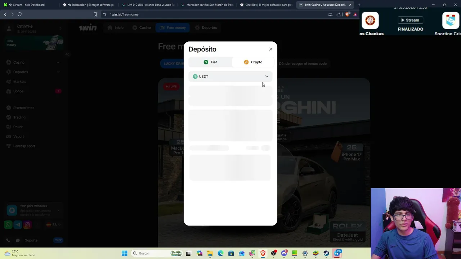Open Discord from the taskbar

click(x=284, y=253)
